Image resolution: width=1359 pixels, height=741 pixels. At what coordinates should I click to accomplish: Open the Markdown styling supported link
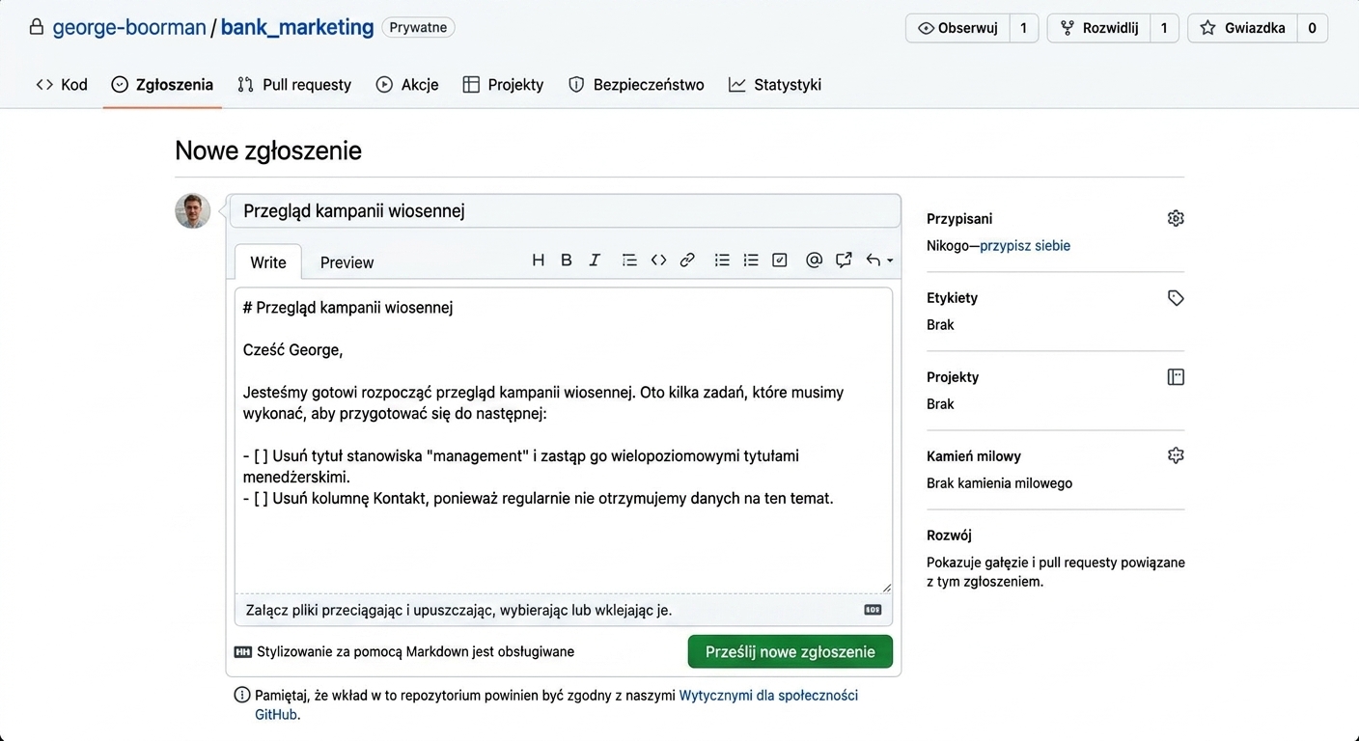point(404,651)
